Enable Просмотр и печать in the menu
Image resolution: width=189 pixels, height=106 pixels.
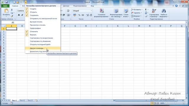43,25
